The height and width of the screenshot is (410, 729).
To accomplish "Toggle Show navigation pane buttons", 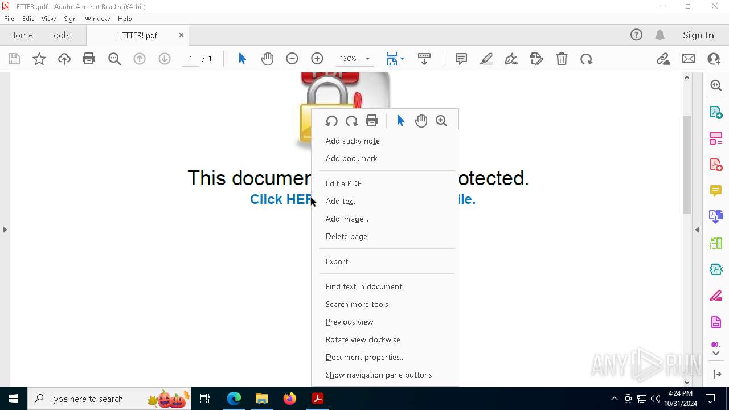I will [385, 375].
